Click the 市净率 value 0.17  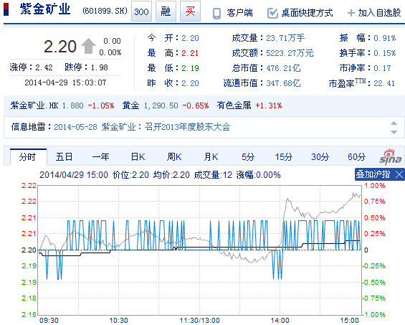382,68
